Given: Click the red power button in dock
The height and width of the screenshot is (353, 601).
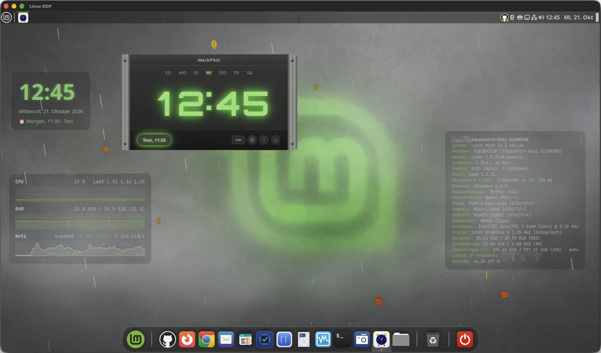Looking at the screenshot, I should [465, 340].
